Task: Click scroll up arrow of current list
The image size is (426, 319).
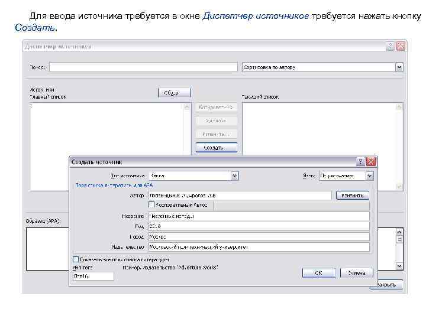Action: pos(399,107)
